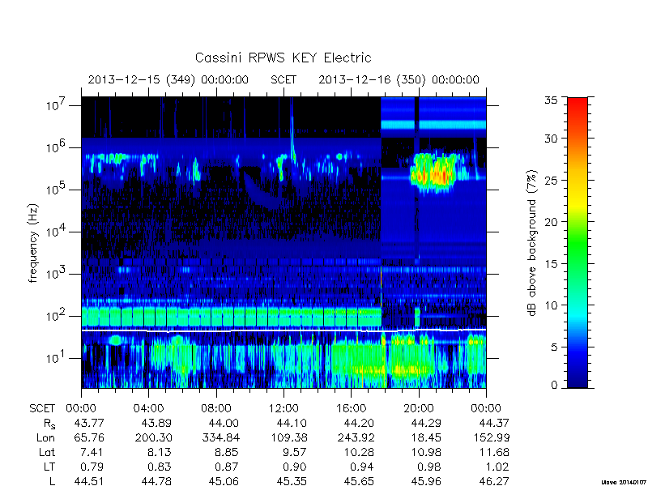Viewport: 648px width, 486px height.
Task: Click the L value '45.06'
Action: 224,481
